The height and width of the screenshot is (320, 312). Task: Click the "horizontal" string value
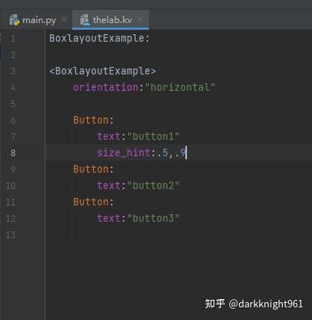tap(180, 87)
